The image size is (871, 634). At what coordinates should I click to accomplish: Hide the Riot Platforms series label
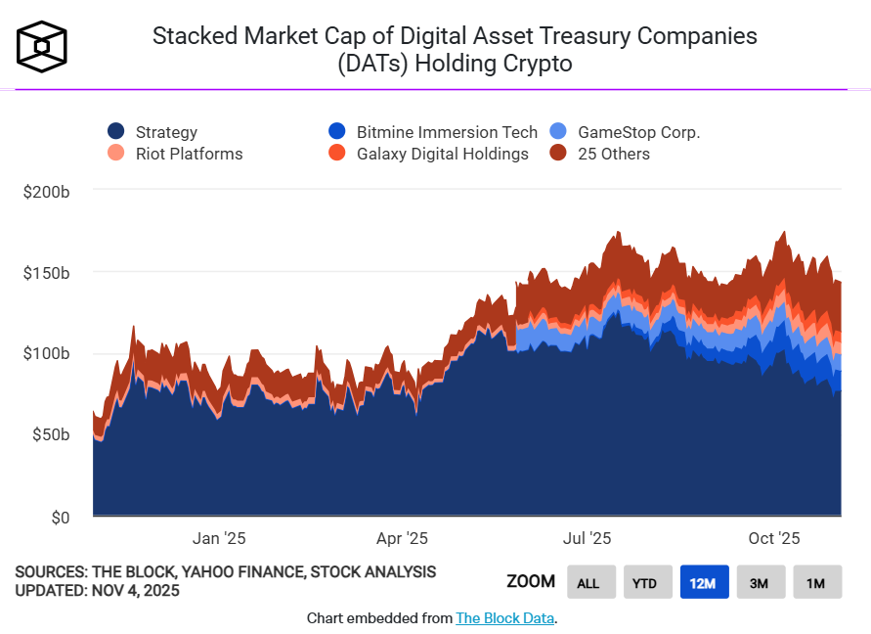189,154
